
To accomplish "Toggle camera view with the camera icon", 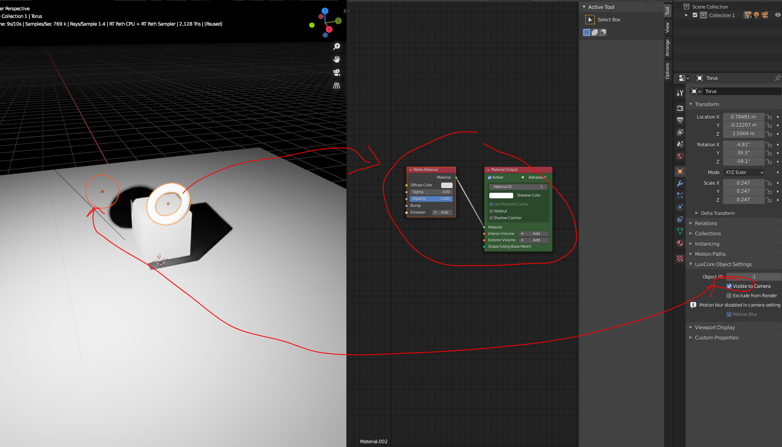I will click(337, 73).
